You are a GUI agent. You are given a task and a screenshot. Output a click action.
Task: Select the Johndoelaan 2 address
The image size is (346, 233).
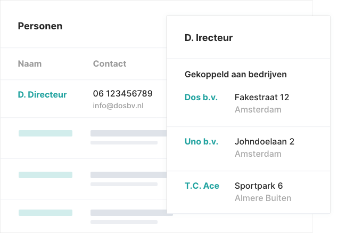tap(264, 141)
